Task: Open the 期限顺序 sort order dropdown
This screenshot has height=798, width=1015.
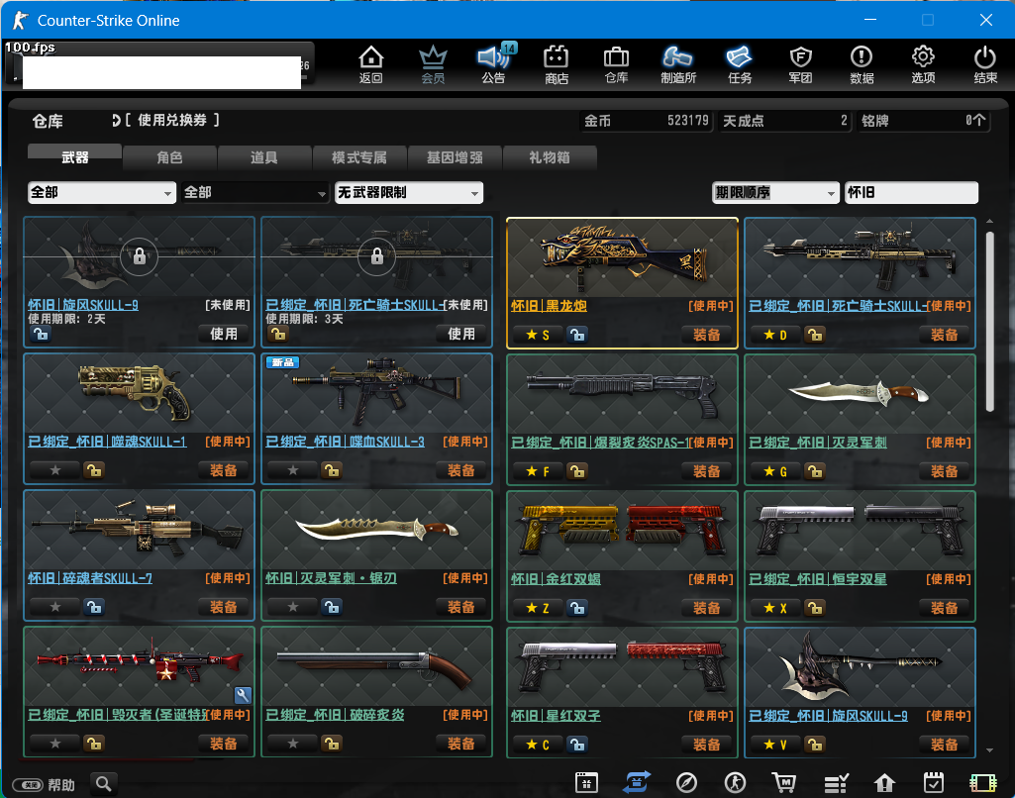Action: point(775,192)
